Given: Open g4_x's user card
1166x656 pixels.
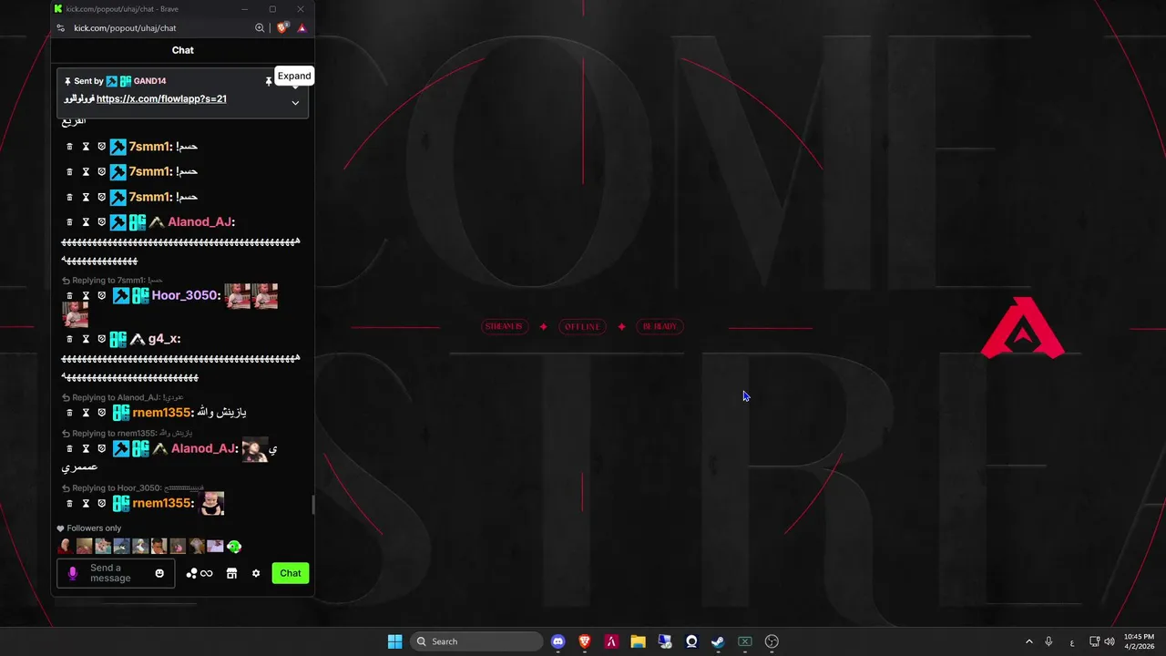Looking at the screenshot, I should click(162, 339).
